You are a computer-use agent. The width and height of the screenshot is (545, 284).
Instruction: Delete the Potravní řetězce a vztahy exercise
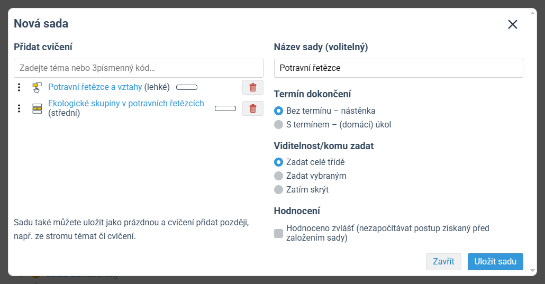[x=253, y=87]
